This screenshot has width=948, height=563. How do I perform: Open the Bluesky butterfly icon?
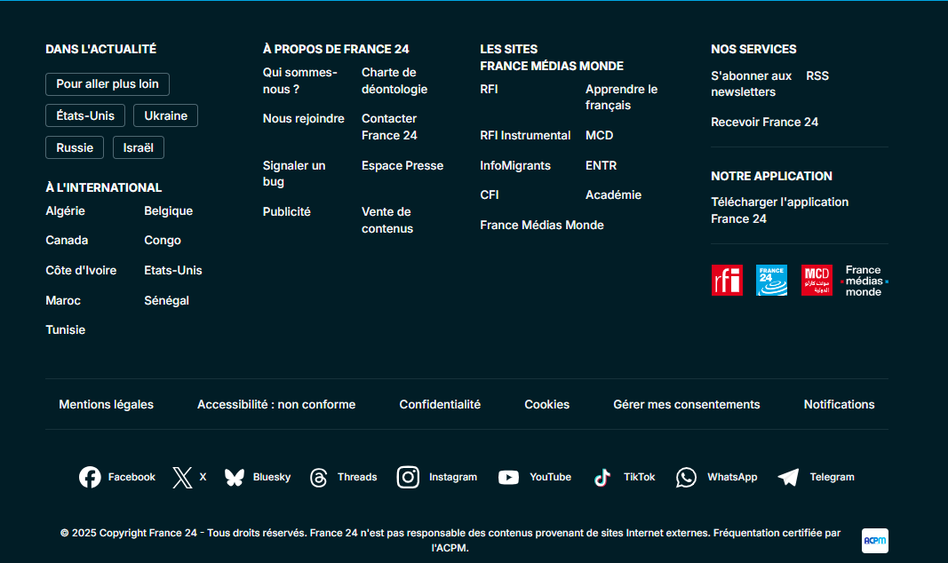tap(235, 478)
